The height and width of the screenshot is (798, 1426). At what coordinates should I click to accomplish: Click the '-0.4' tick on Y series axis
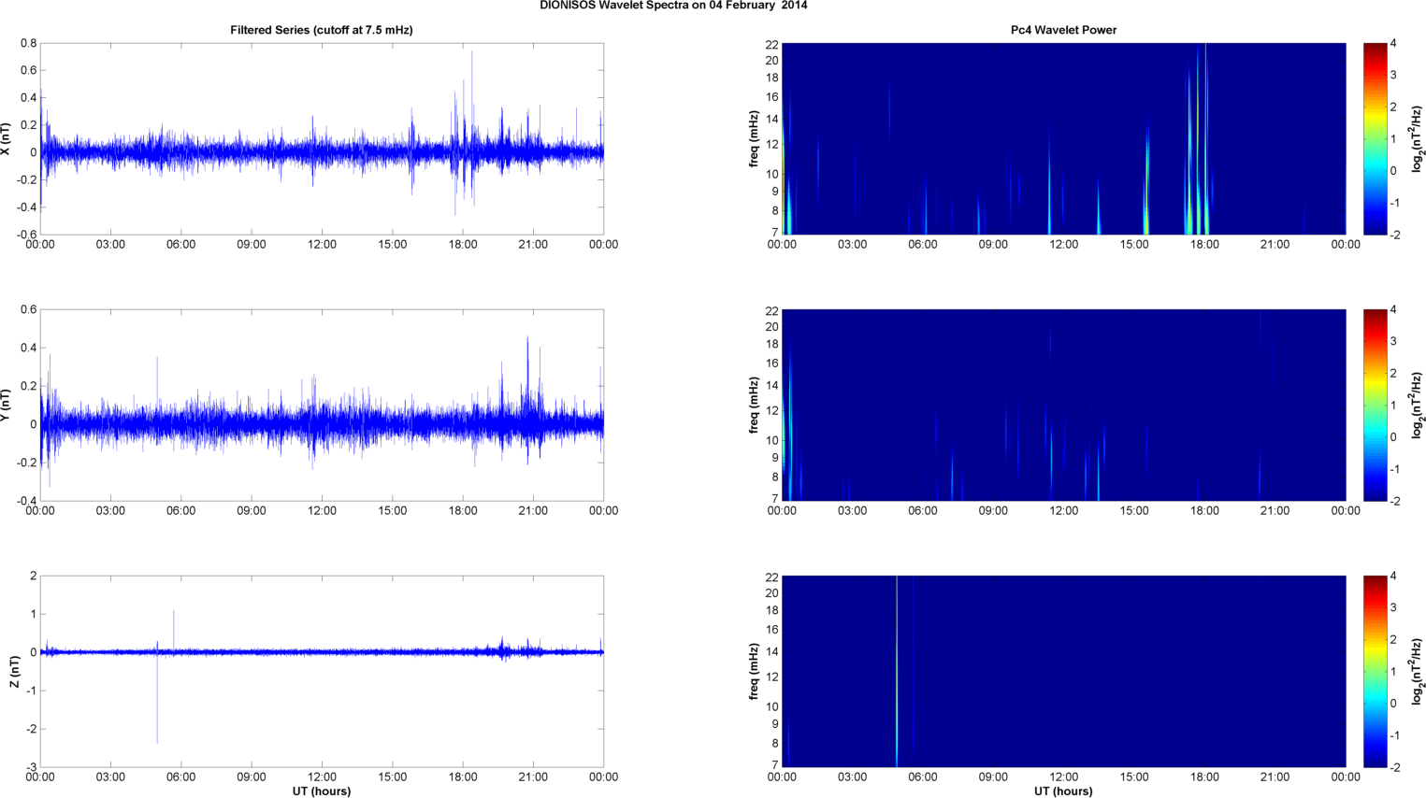point(26,501)
